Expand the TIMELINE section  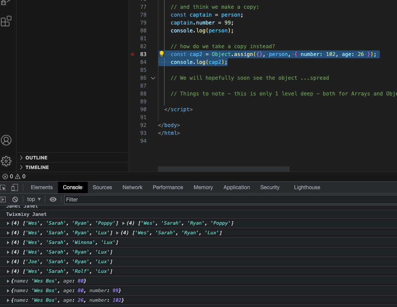coord(37,167)
